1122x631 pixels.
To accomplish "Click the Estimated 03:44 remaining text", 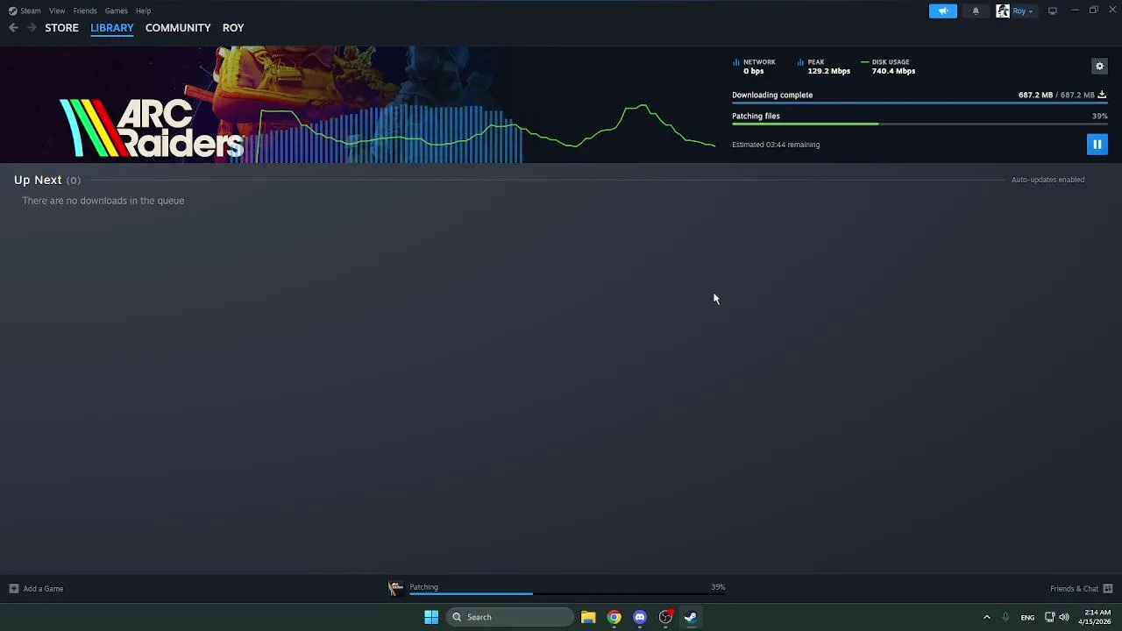I will tap(776, 145).
